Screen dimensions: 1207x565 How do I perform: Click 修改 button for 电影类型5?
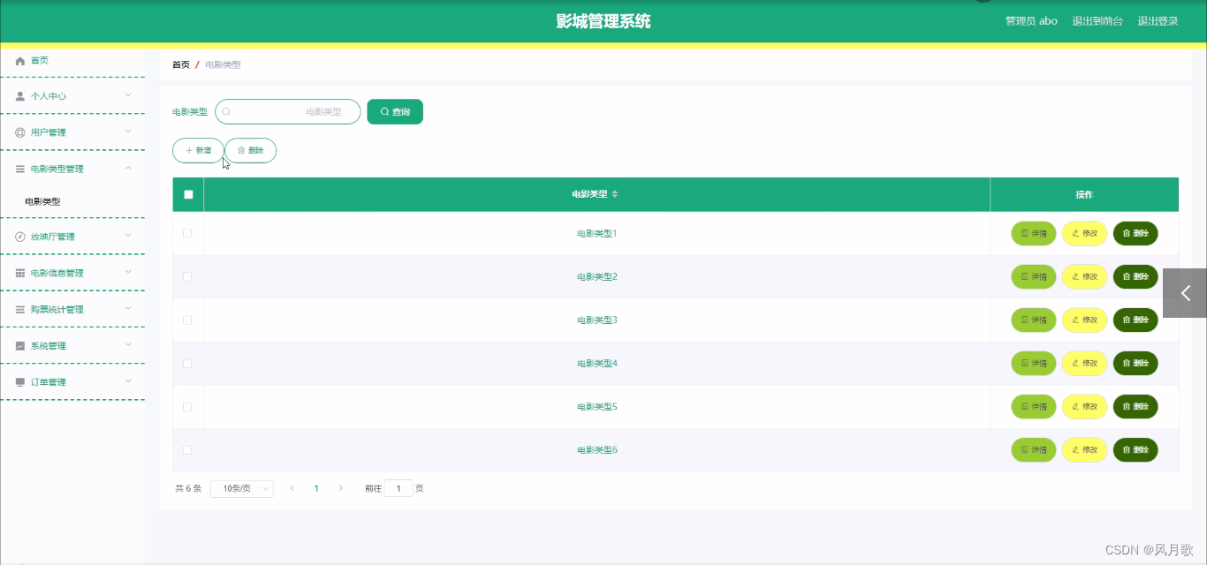click(1084, 406)
